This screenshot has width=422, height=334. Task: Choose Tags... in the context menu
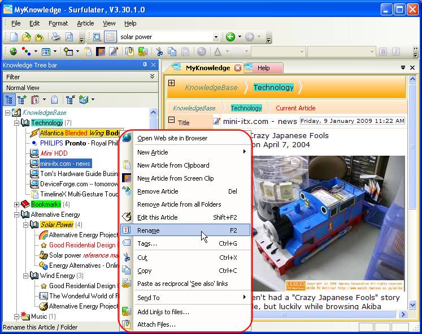[x=185, y=243]
